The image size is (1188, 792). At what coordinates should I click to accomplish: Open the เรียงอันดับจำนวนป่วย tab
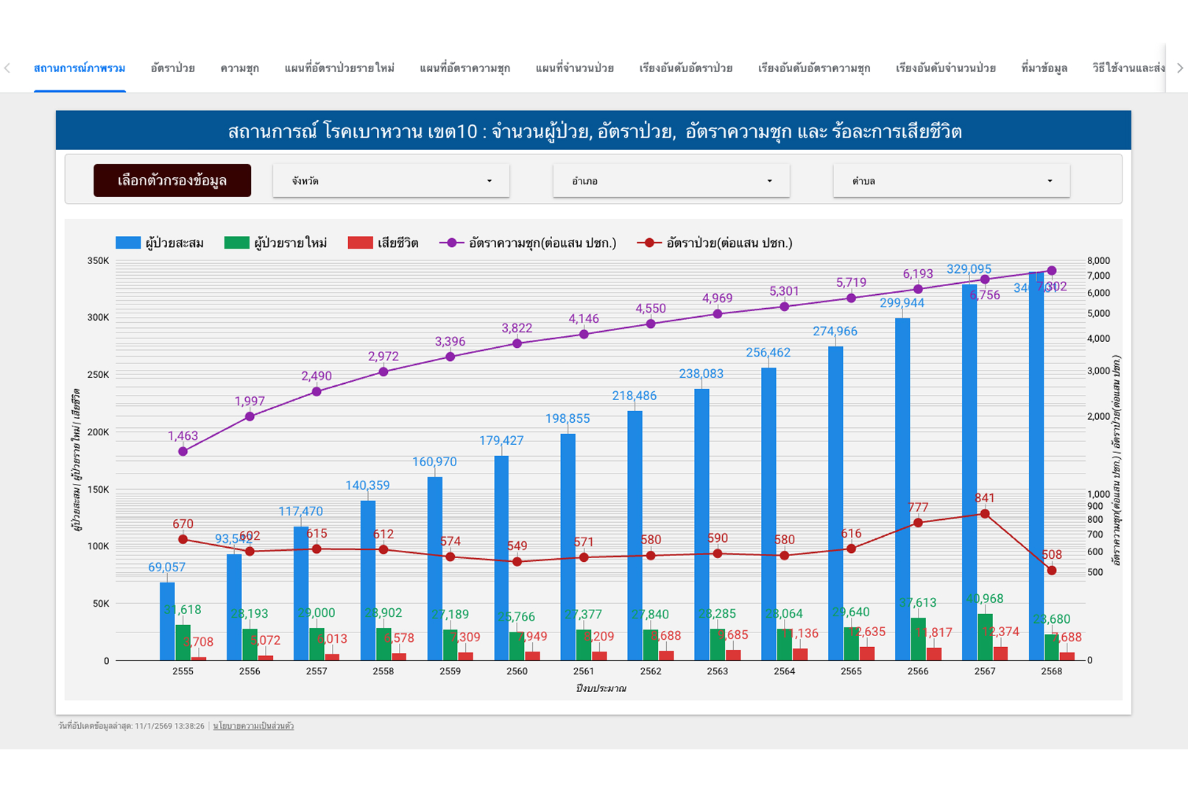click(945, 68)
